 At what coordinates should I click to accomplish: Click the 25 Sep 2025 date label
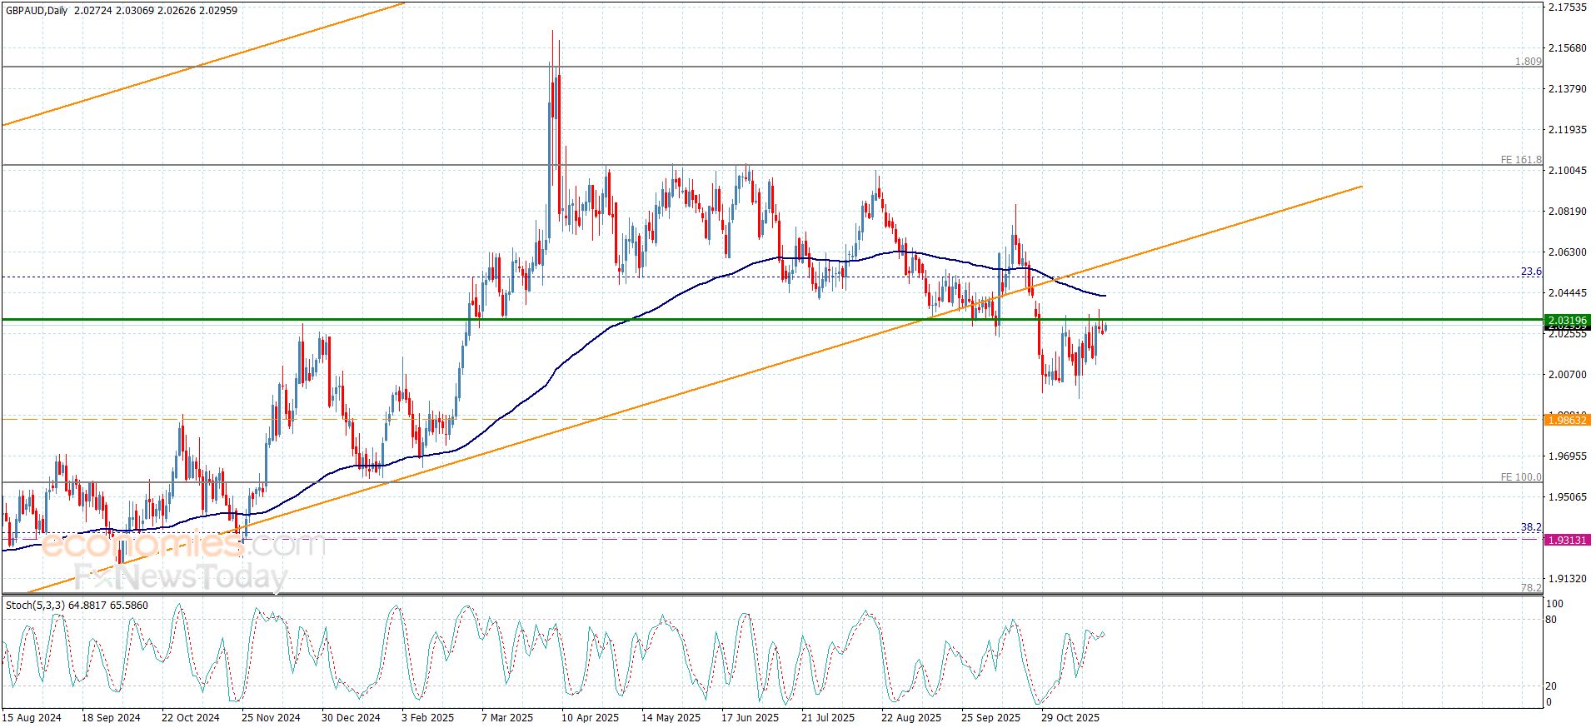[x=991, y=718]
